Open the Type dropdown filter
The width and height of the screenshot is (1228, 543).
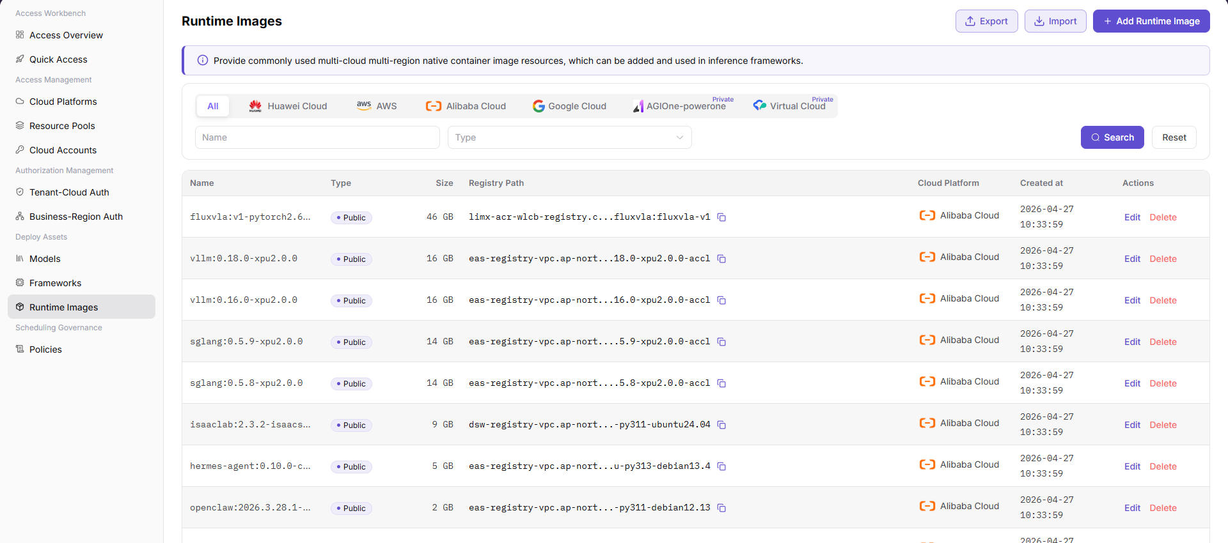[x=569, y=137]
